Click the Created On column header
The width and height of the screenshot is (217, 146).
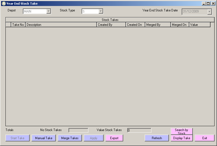[135, 25]
